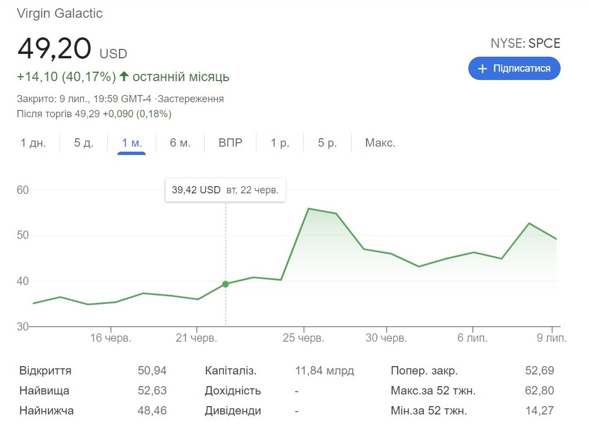Click the Найнижча label
589x430 pixels.
click(47, 411)
